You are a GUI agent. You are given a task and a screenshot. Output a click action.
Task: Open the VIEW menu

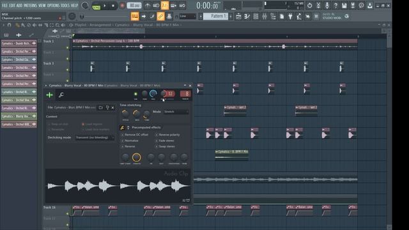pos(42,6)
